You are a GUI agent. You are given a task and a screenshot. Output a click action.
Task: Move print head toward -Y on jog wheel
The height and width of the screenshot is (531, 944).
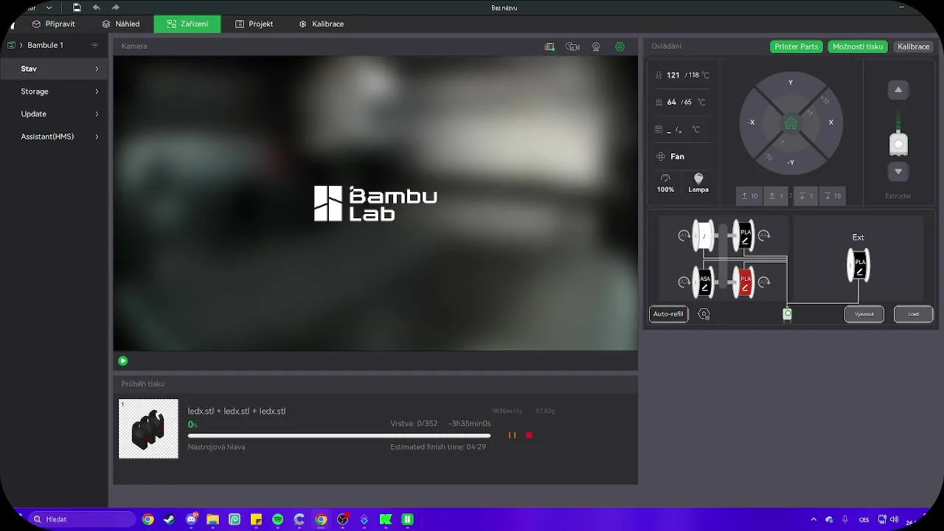(791, 162)
